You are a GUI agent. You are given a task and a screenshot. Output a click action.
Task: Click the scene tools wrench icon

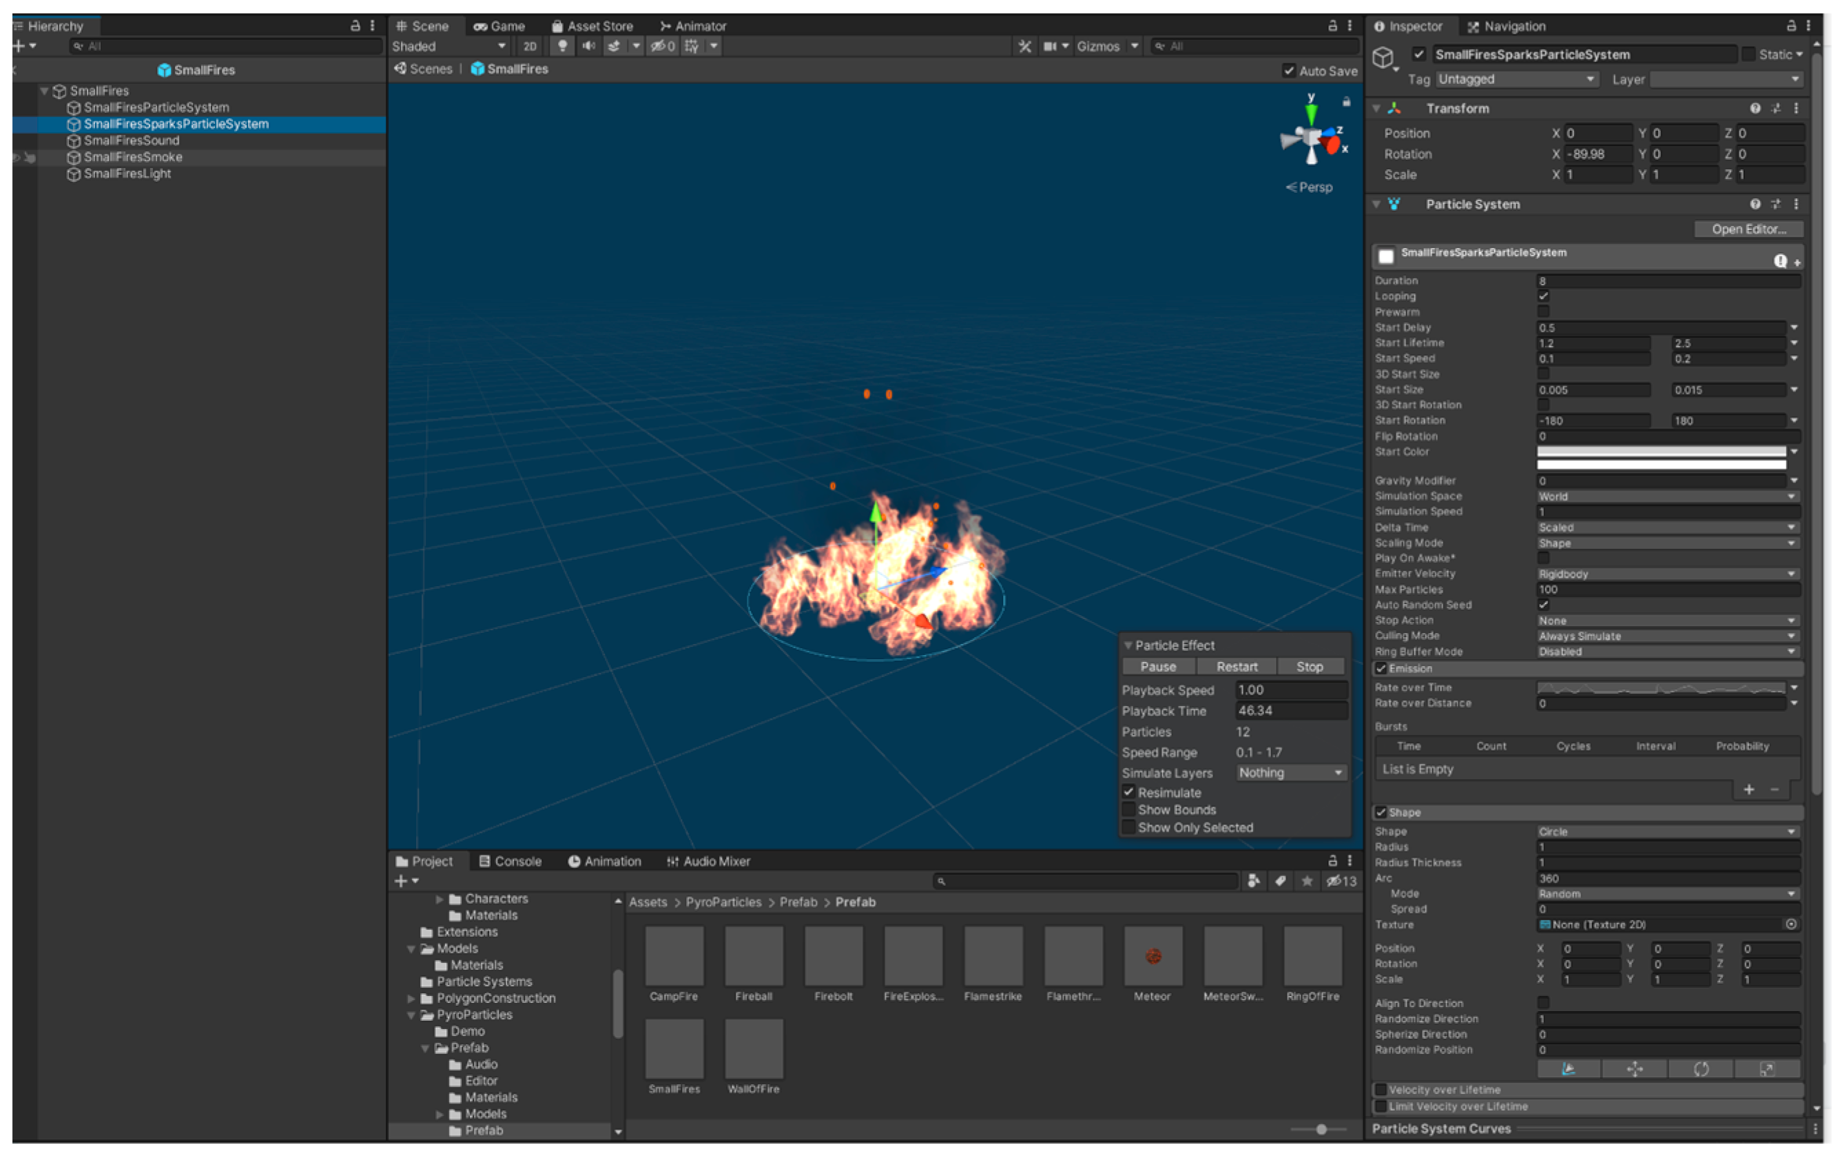tap(1024, 45)
